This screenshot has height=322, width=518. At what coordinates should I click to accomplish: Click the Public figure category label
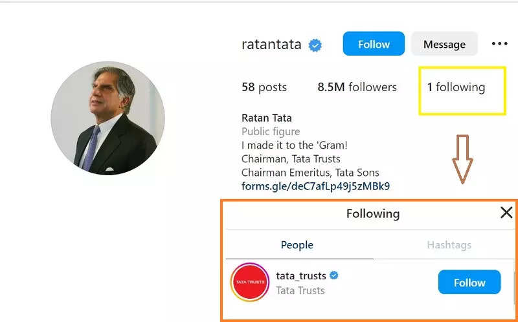(x=271, y=131)
